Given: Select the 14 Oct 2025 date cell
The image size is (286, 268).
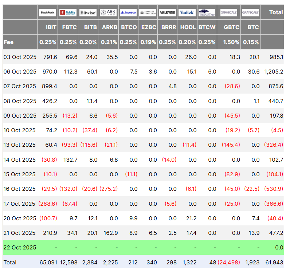Looking at the screenshot, I should pyautogui.click(x=20, y=160).
